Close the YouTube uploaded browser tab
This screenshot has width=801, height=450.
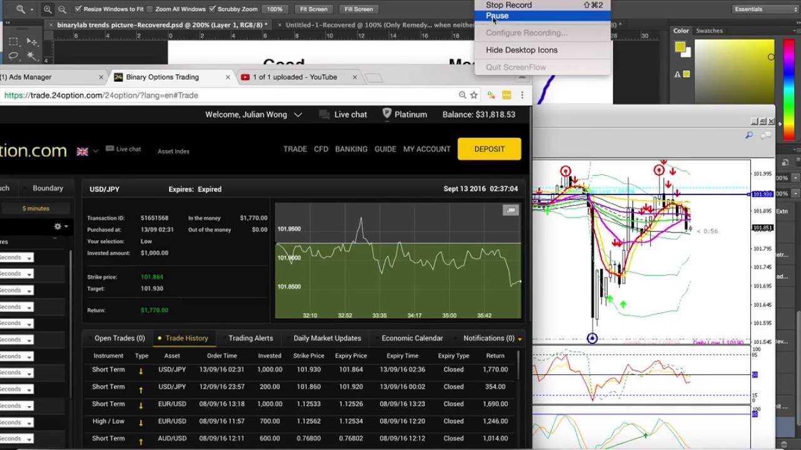click(x=355, y=77)
